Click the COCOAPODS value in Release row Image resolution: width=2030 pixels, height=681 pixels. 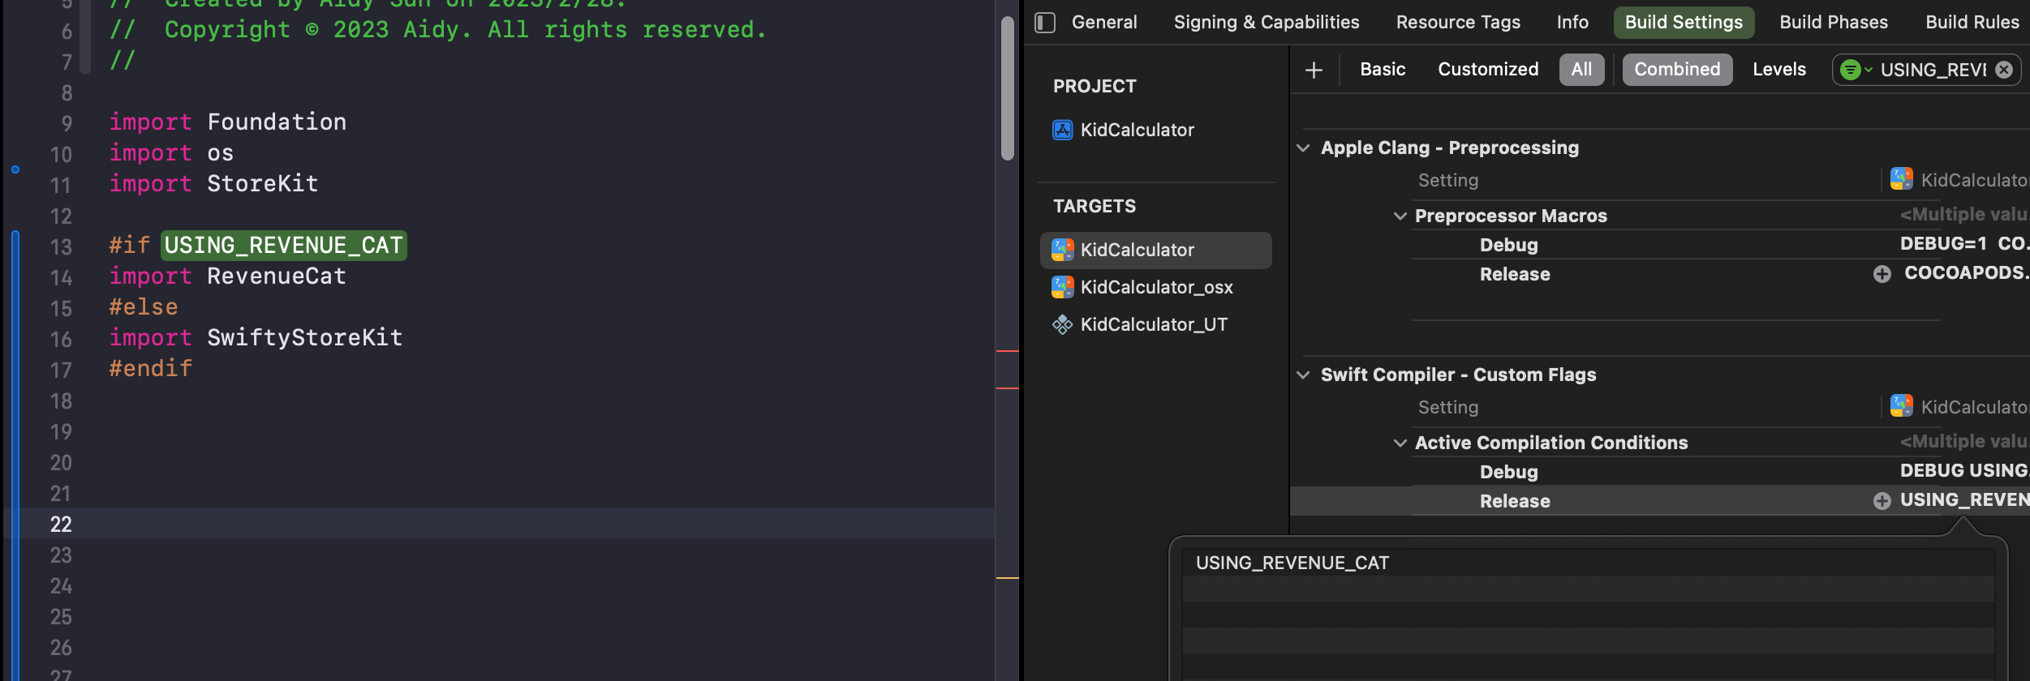[x=1967, y=273]
